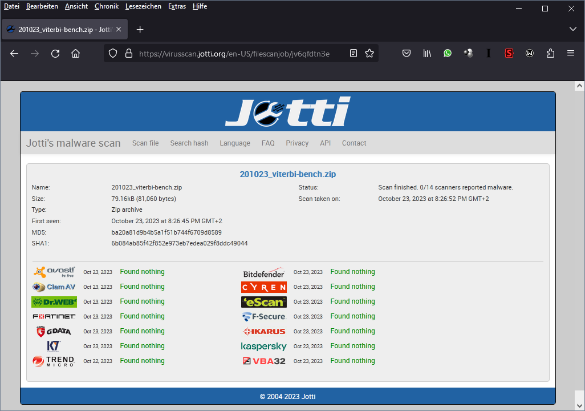Reload the current page
The image size is (585, 411).
55,54
